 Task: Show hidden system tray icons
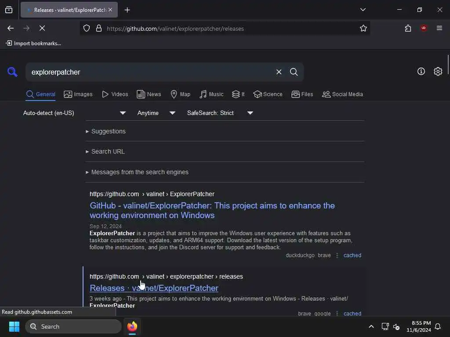(371, 326)
